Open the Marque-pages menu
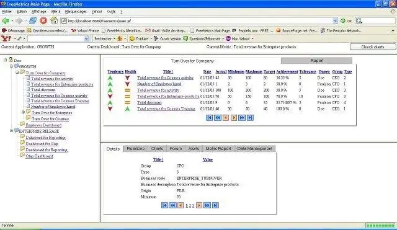Screen dimensions: 397x230 (76, 12)
